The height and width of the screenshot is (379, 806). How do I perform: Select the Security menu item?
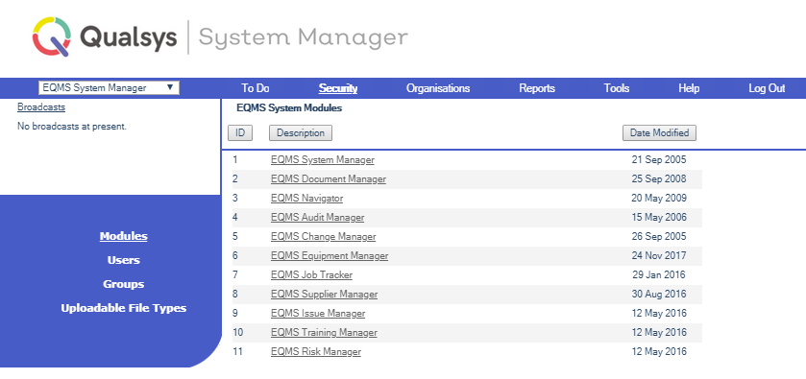tap(338, 88)
